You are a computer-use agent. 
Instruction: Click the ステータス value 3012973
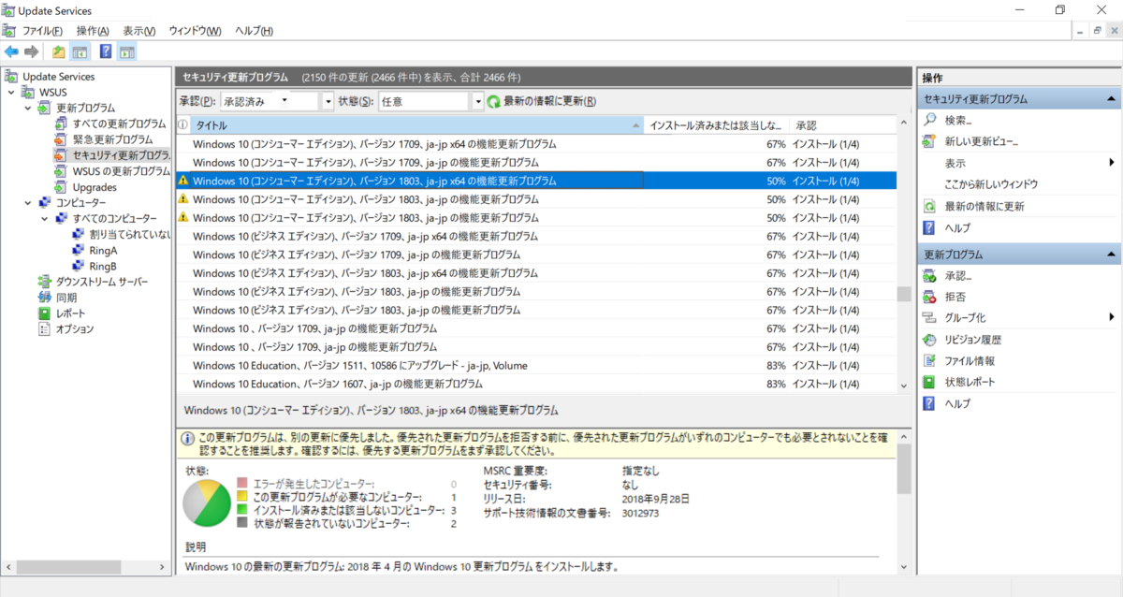[x=641, y=513]
